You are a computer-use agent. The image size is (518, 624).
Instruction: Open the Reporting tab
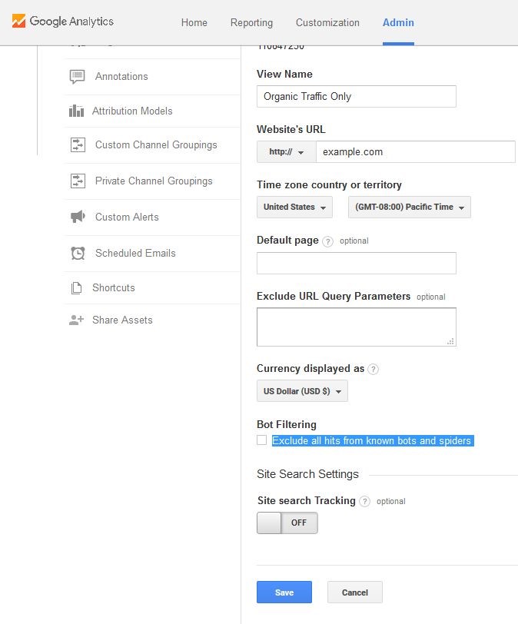(x=251, y=23)
